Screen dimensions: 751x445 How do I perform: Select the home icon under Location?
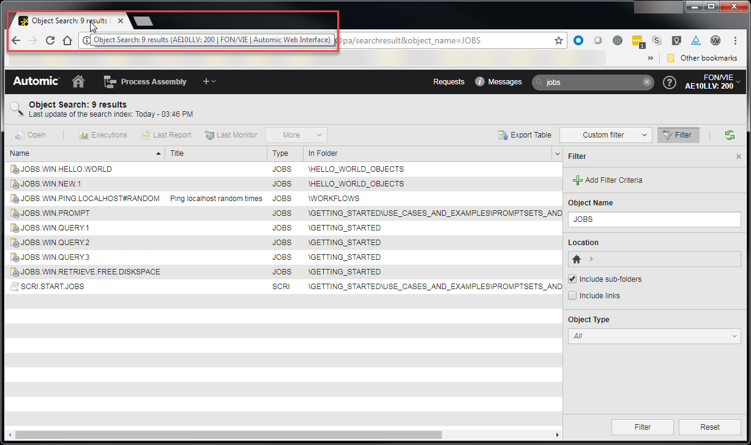click(x=576, y=259)
